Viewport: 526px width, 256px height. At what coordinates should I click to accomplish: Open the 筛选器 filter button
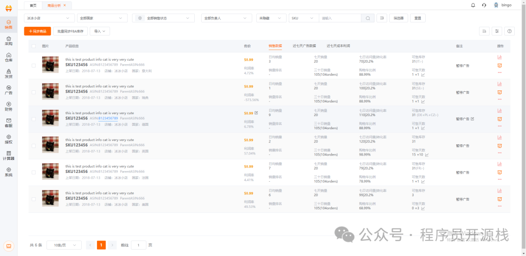tap(398, 18)
